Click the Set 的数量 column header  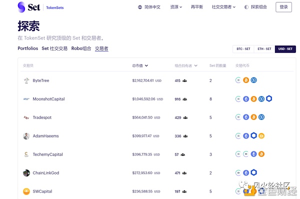coord(217,65)
